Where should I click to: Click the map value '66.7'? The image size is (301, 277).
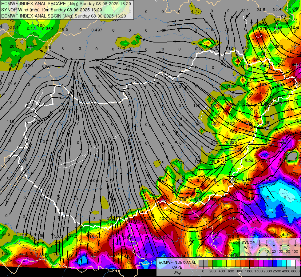click(113, 87)
